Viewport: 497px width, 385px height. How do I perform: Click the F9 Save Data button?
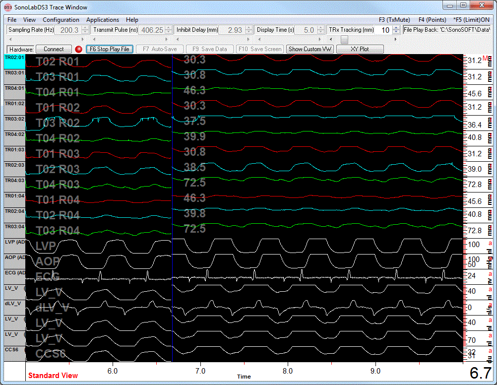[x=209, y=49]
